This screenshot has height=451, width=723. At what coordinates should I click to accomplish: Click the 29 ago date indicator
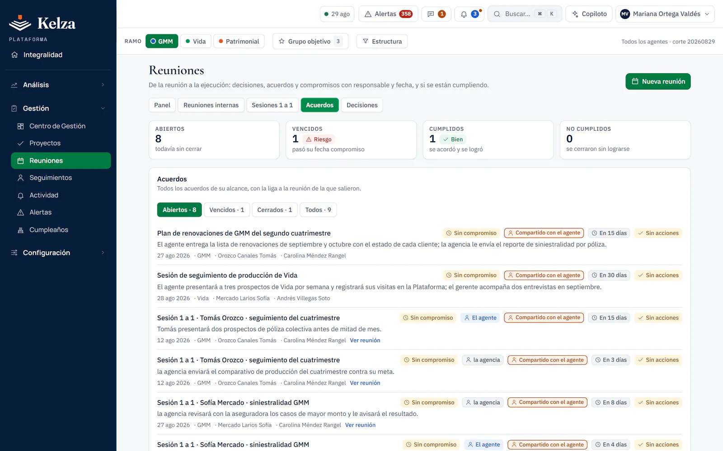(x=337, y=14)
